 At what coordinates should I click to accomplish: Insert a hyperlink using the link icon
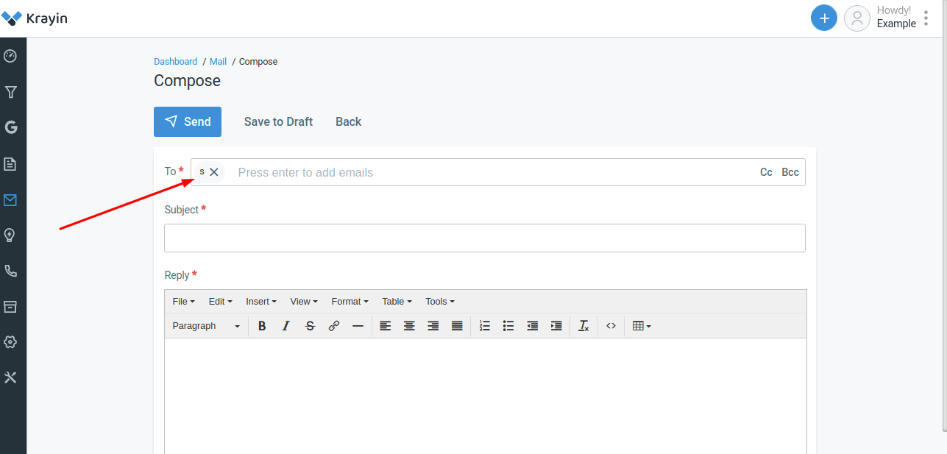pyautogui.click(x=334, y=325)
